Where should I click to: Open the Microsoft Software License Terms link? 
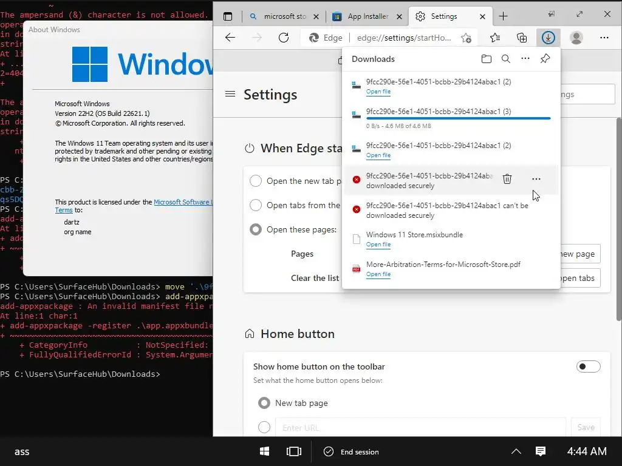(183, 202)
